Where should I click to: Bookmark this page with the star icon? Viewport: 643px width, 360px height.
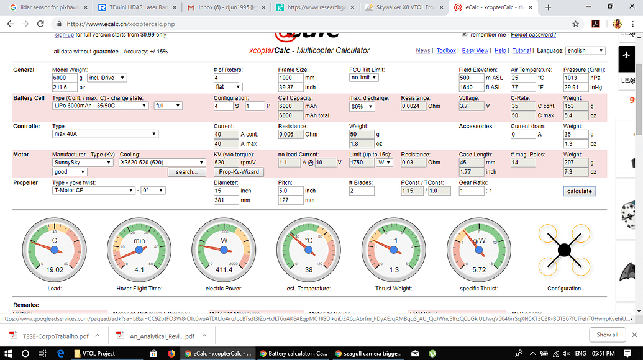click(576, 24)
